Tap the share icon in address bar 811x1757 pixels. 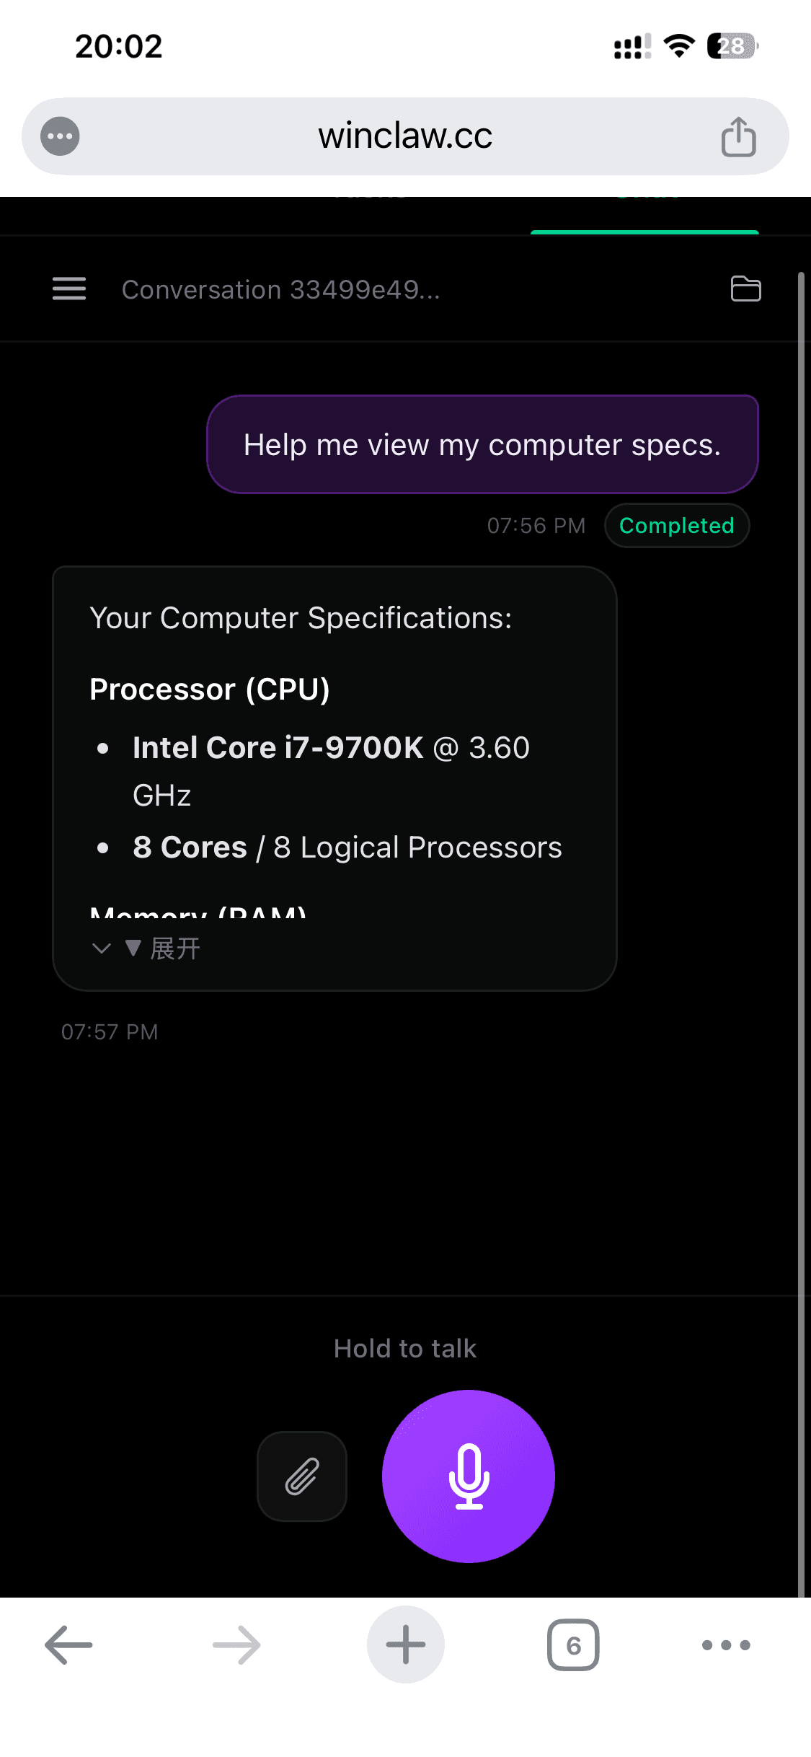[x=738, y=136]
